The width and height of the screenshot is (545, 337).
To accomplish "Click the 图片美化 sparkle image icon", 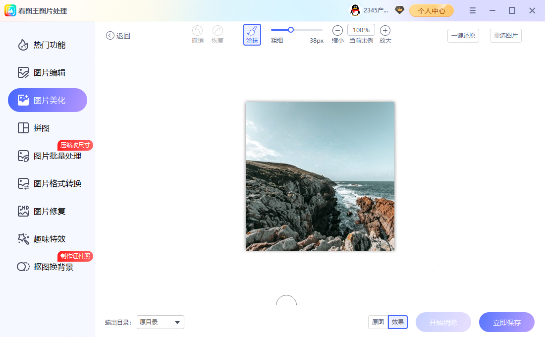I will (23, 100).
